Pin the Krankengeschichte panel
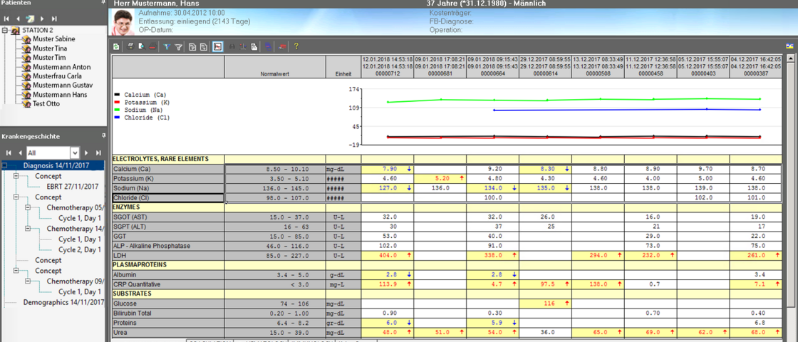Viewport: 798px width, 342px height. coord(103,136)
